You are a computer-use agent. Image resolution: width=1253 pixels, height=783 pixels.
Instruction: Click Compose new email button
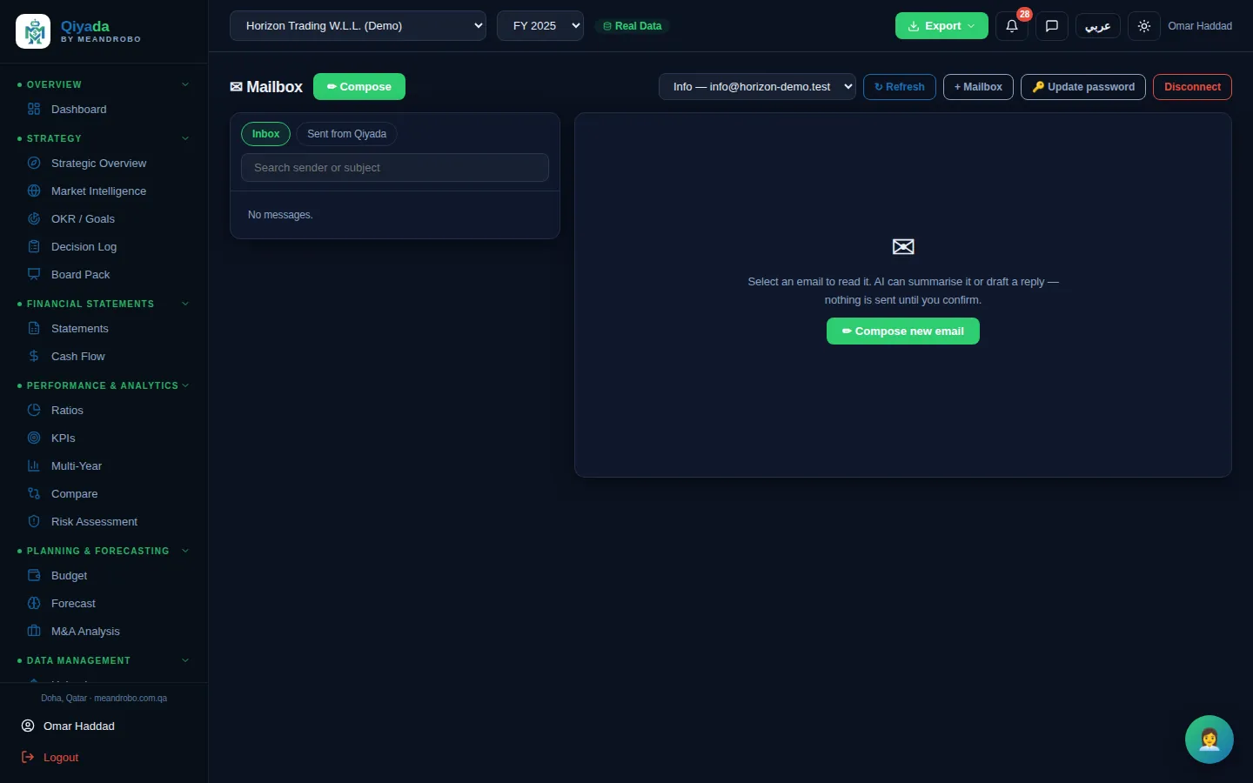(903, 331)
